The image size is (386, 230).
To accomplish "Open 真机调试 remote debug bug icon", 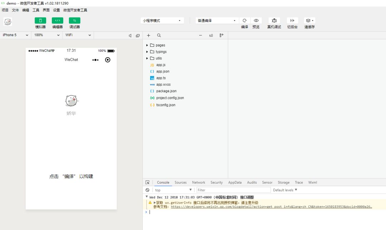I will point(274,20).
